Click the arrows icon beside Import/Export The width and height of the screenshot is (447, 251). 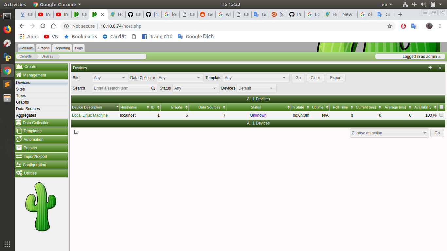[x=19, y=156]
